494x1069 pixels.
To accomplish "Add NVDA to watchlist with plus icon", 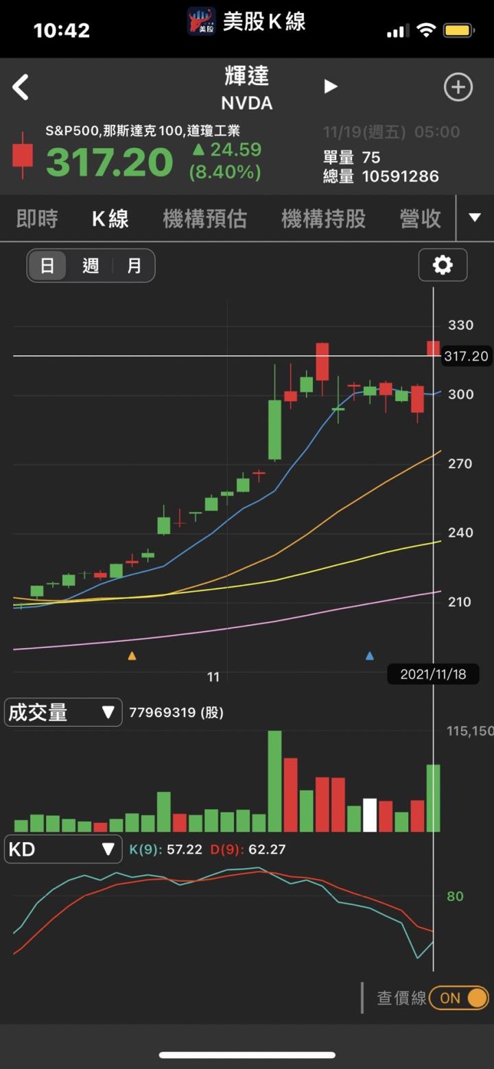I will coord(458,87).
